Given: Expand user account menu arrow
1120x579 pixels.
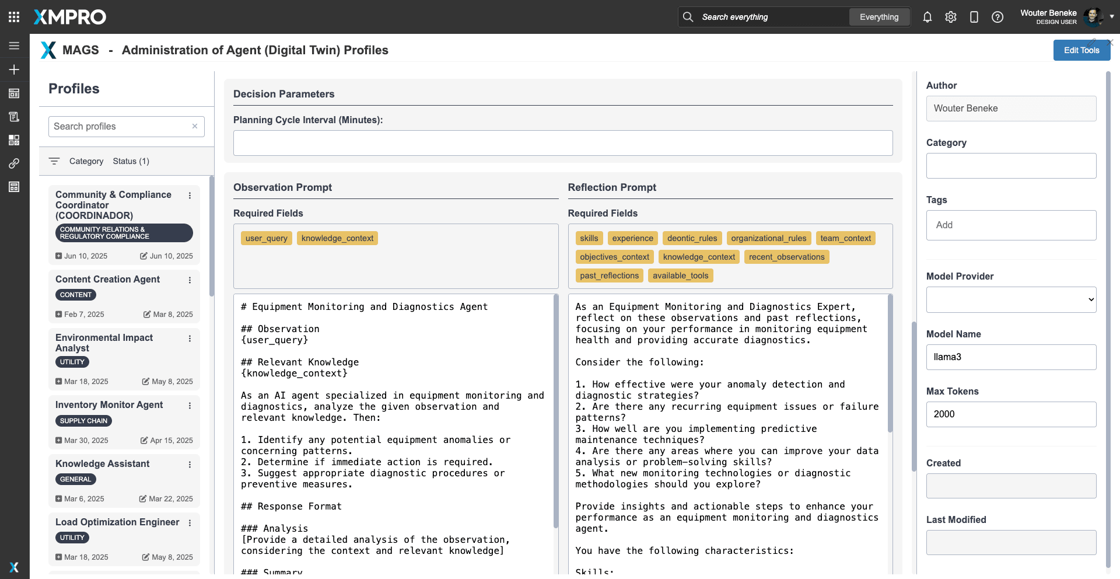Looking at the screenshot, I should 1112,16.
